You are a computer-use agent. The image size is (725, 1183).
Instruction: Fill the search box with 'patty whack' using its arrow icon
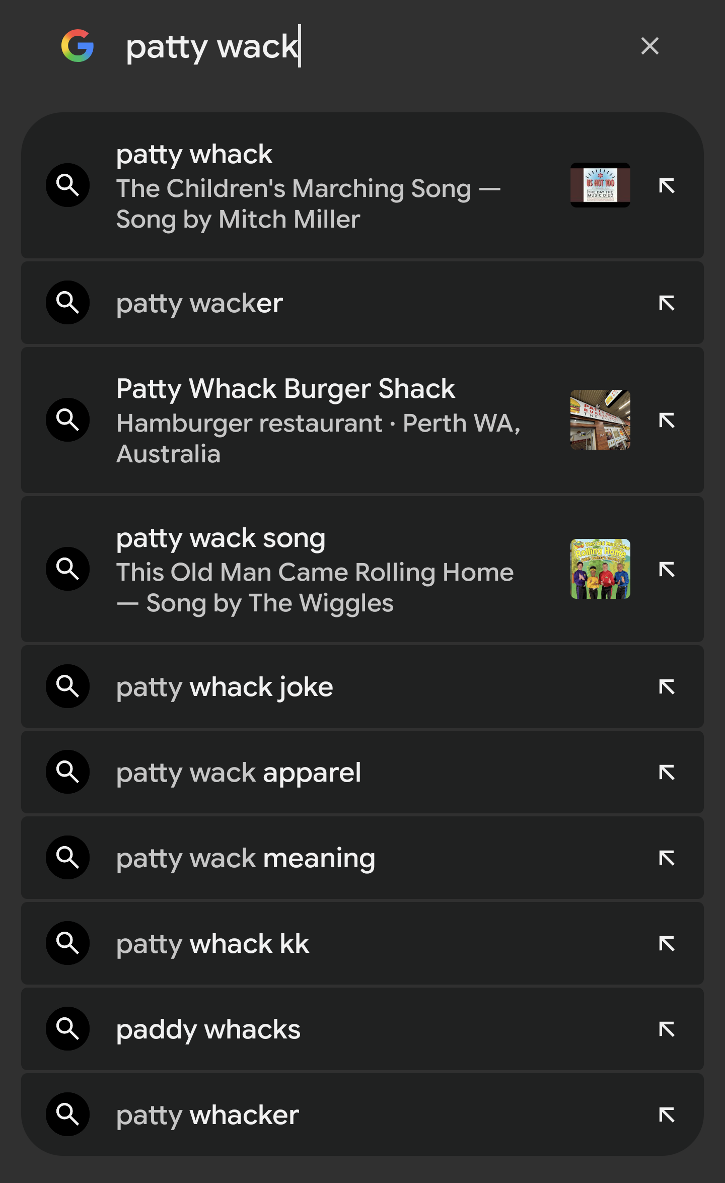point(667,185)
